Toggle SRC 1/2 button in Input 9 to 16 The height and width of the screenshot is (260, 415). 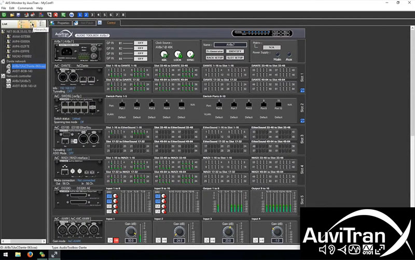[158, 196]
